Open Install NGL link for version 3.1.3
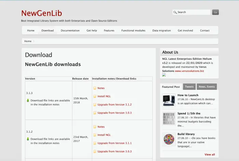 pos(104,96)
